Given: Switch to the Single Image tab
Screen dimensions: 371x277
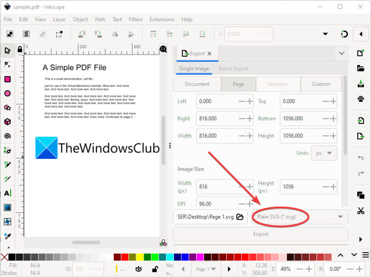Looking at the screenshot, I should [194, 68].
